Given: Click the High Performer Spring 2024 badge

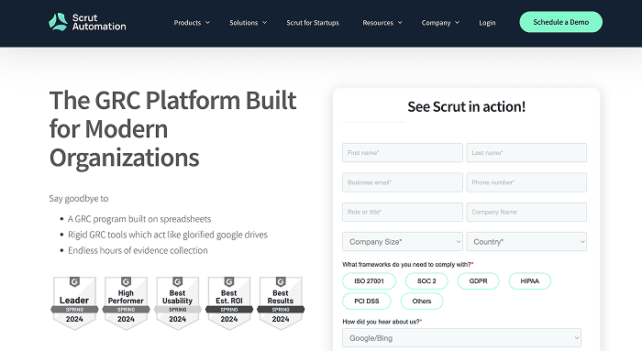Looking at the screenshot, I should (x=126, y=302).
